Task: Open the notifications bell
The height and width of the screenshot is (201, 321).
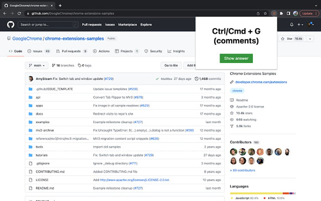Action: (292, 25)
